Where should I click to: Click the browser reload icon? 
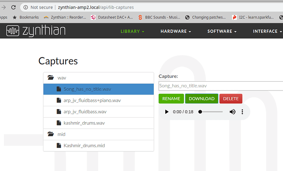14,7
